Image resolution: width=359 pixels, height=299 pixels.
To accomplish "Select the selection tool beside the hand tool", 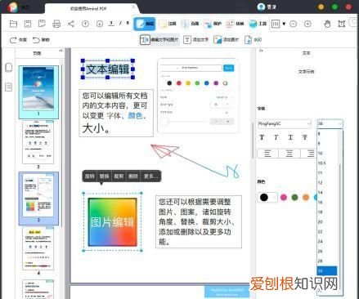I will (x=341, y=24).
